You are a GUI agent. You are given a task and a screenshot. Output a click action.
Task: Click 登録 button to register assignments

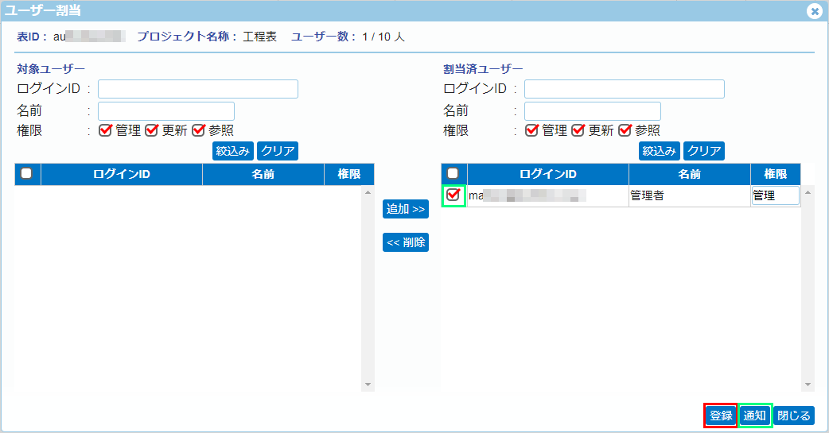pos(721,415)
